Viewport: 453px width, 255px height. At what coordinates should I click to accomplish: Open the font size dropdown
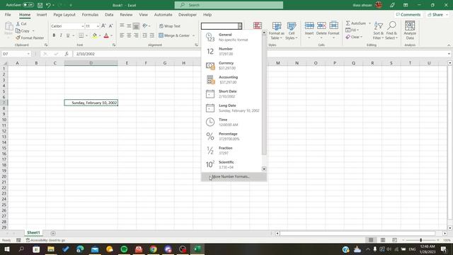pos(98,26)
